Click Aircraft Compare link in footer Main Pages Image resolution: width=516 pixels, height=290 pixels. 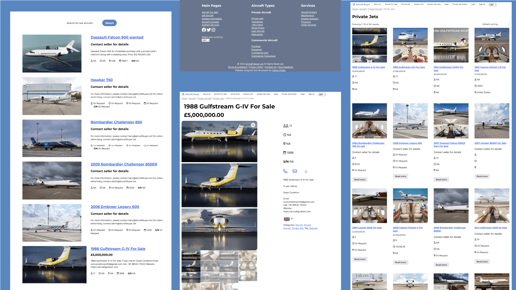pos(210,22)
